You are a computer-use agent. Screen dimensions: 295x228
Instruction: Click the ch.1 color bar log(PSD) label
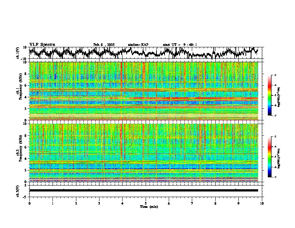[279, 97]
